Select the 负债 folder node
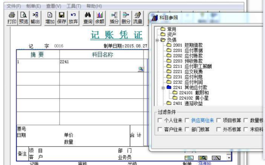Viewport: 265px width, 165px height. click(168, 40)
